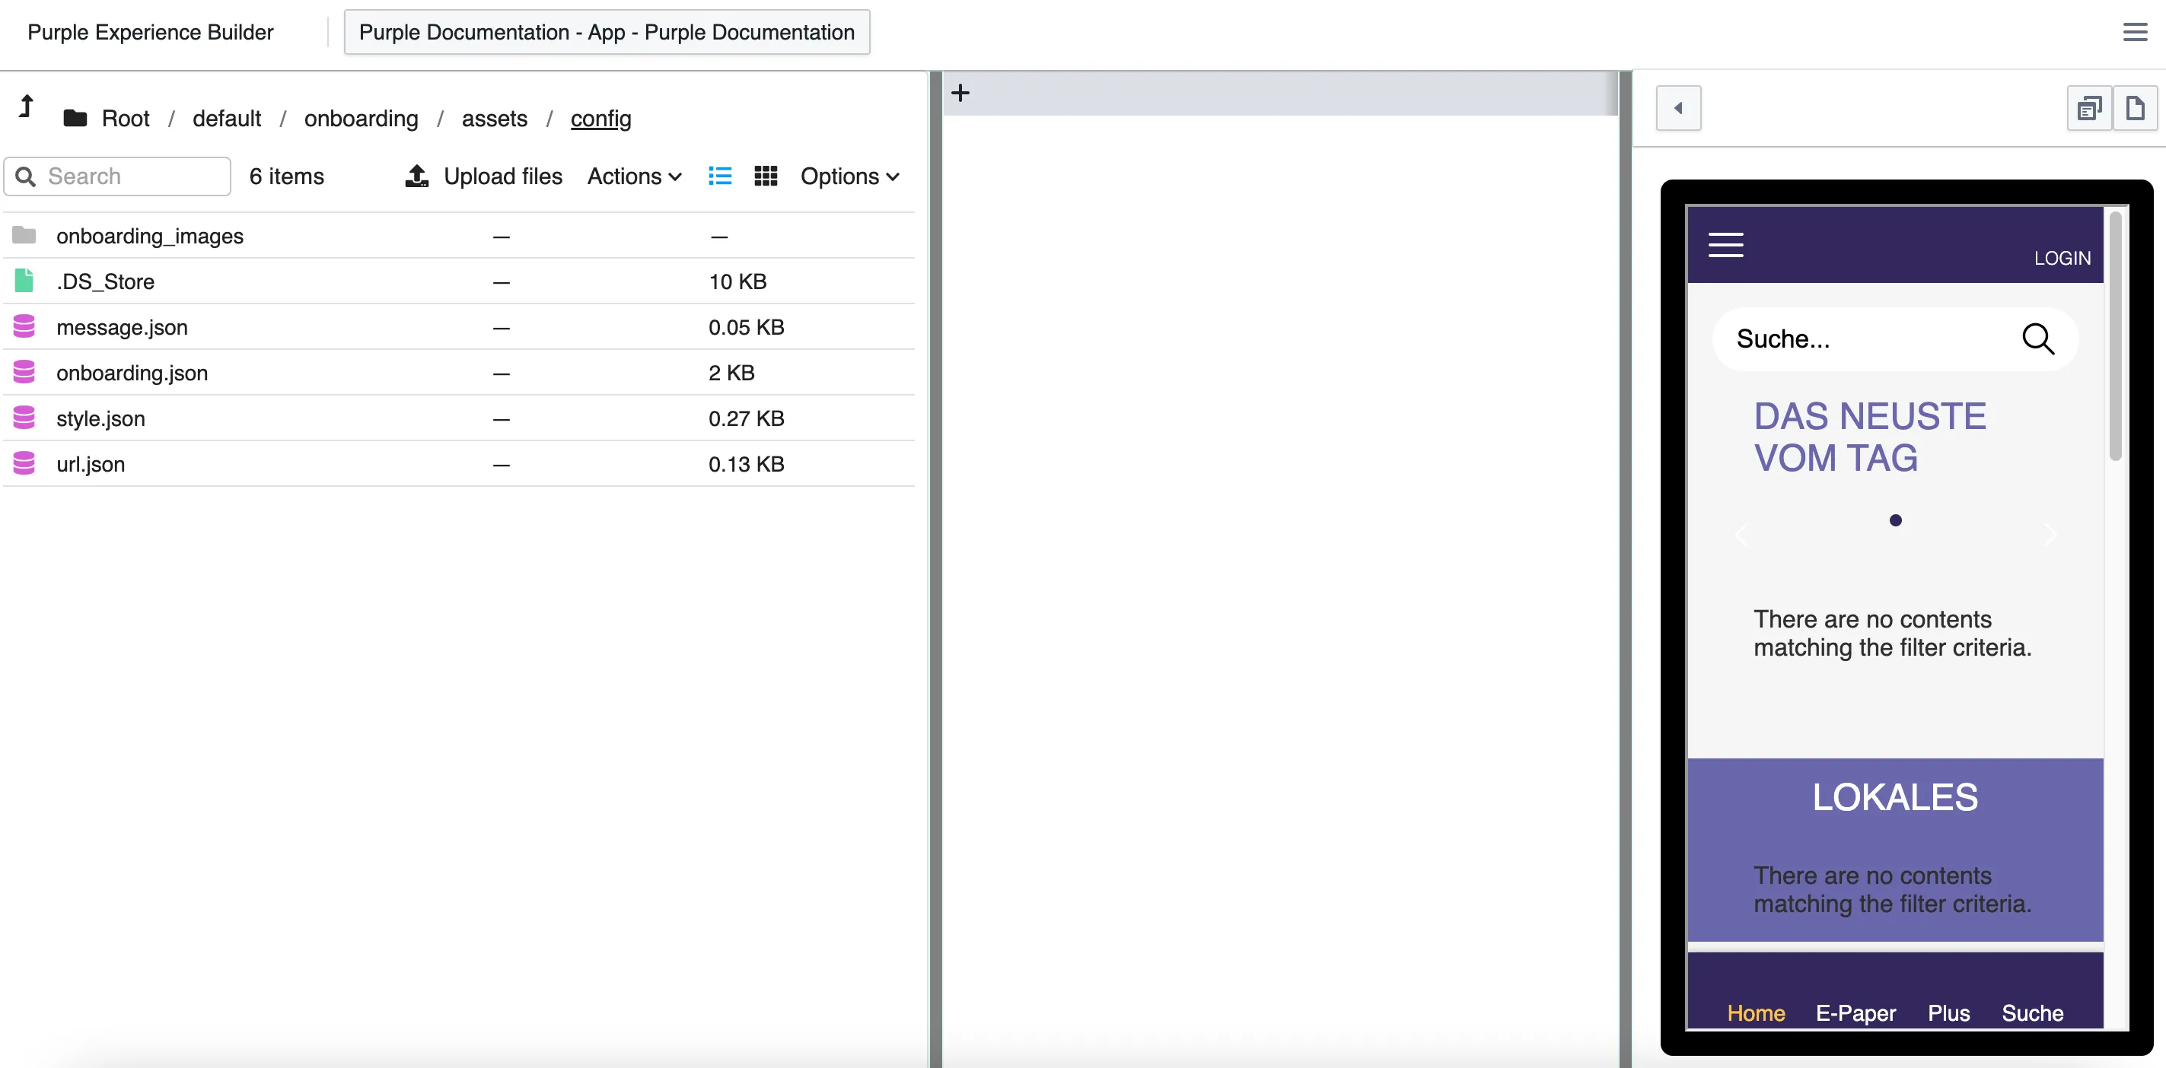
Task: Switch to list view icon
Action: point(720,176)
